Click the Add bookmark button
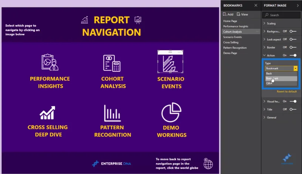 click(228, 14)
